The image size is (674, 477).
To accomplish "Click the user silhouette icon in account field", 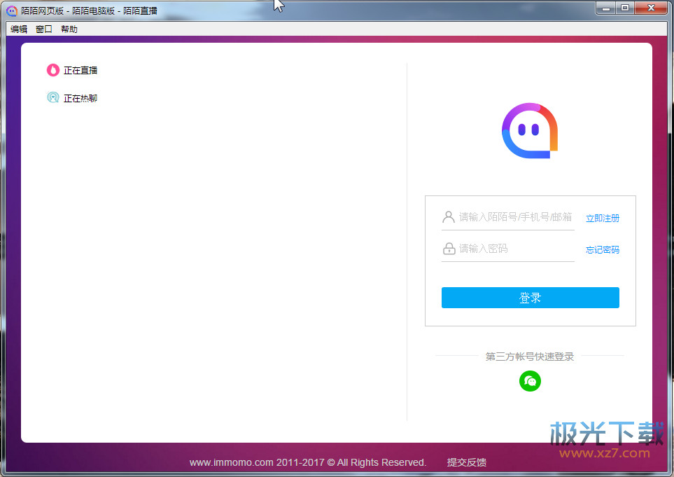I will coord(449,217).
